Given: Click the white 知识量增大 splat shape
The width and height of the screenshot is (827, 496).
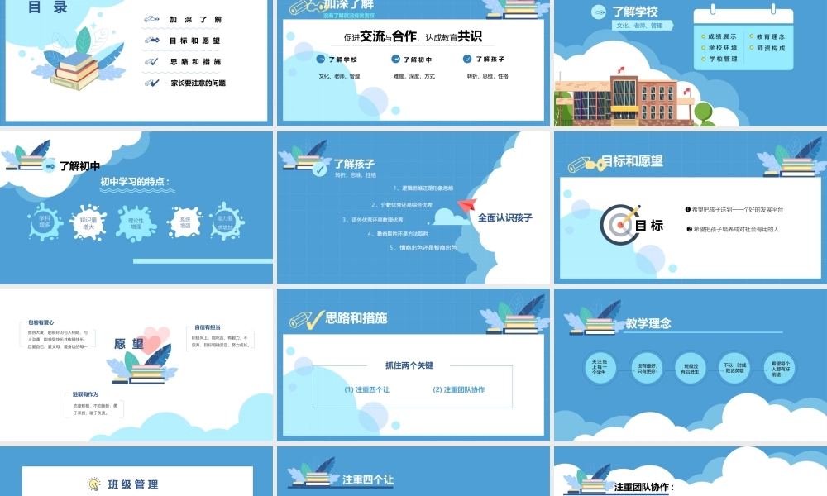Looking at the screenshot, I should point(88,223).
